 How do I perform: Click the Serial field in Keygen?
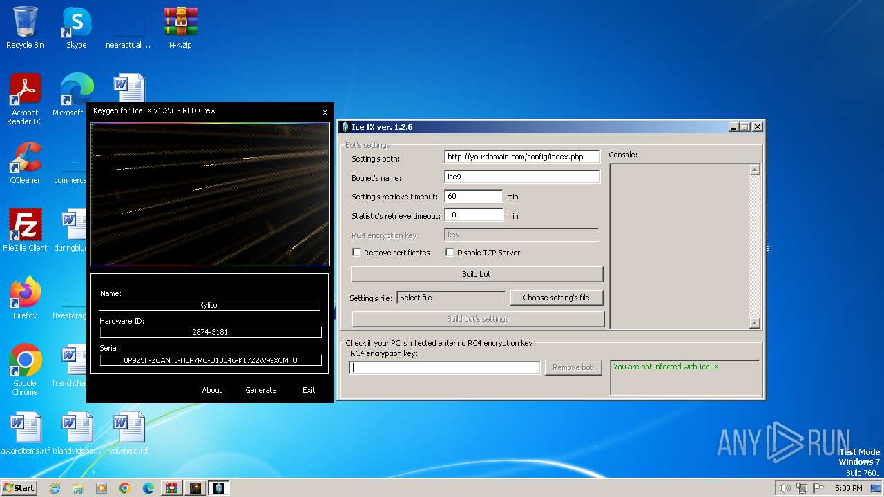tap(211, 360)
